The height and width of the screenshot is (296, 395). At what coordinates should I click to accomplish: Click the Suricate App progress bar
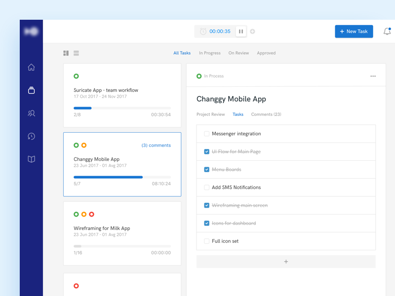point(122,108)
